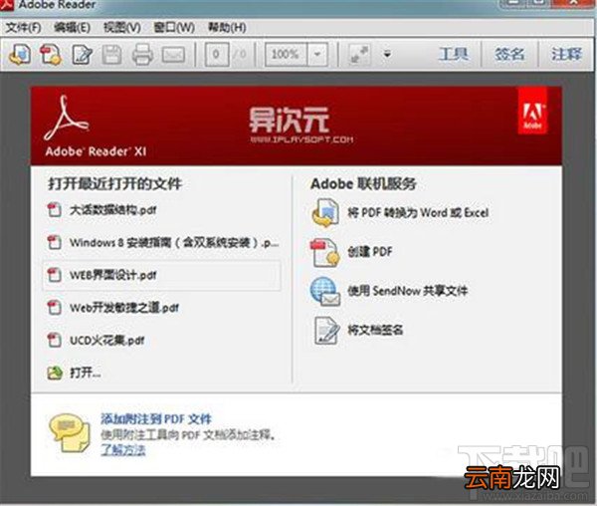
Task: Click the yellow sticky note comment icon
Action: [70, 433]
